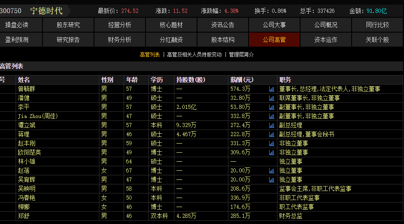404x224 pixels.
Task: Open salary chart icon for 蒋理
Action: pyautogui.click(x=272, y=134)
